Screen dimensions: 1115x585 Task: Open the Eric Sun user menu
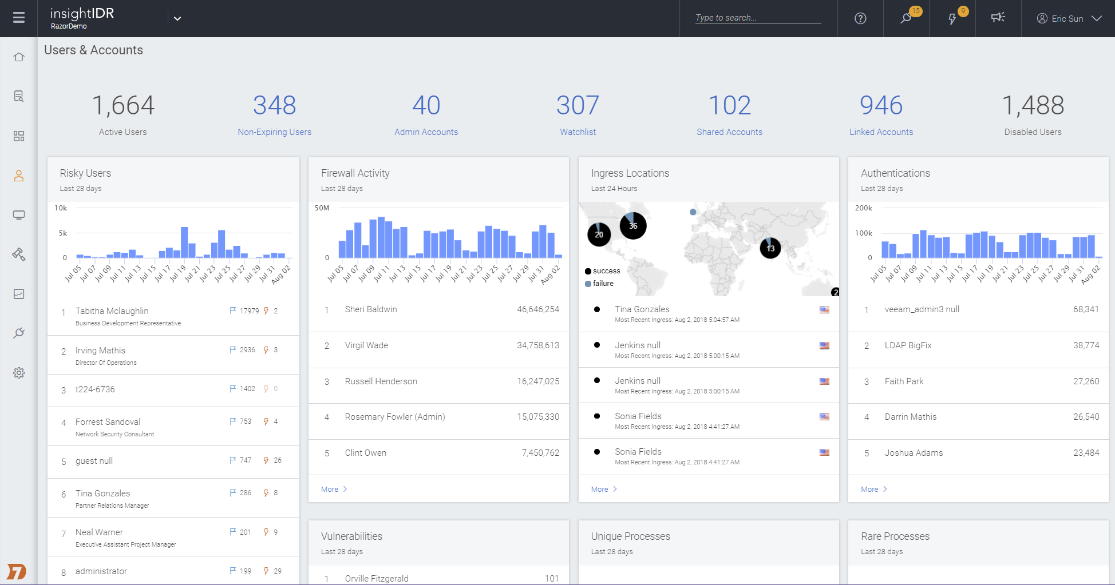pos(1068,18)
